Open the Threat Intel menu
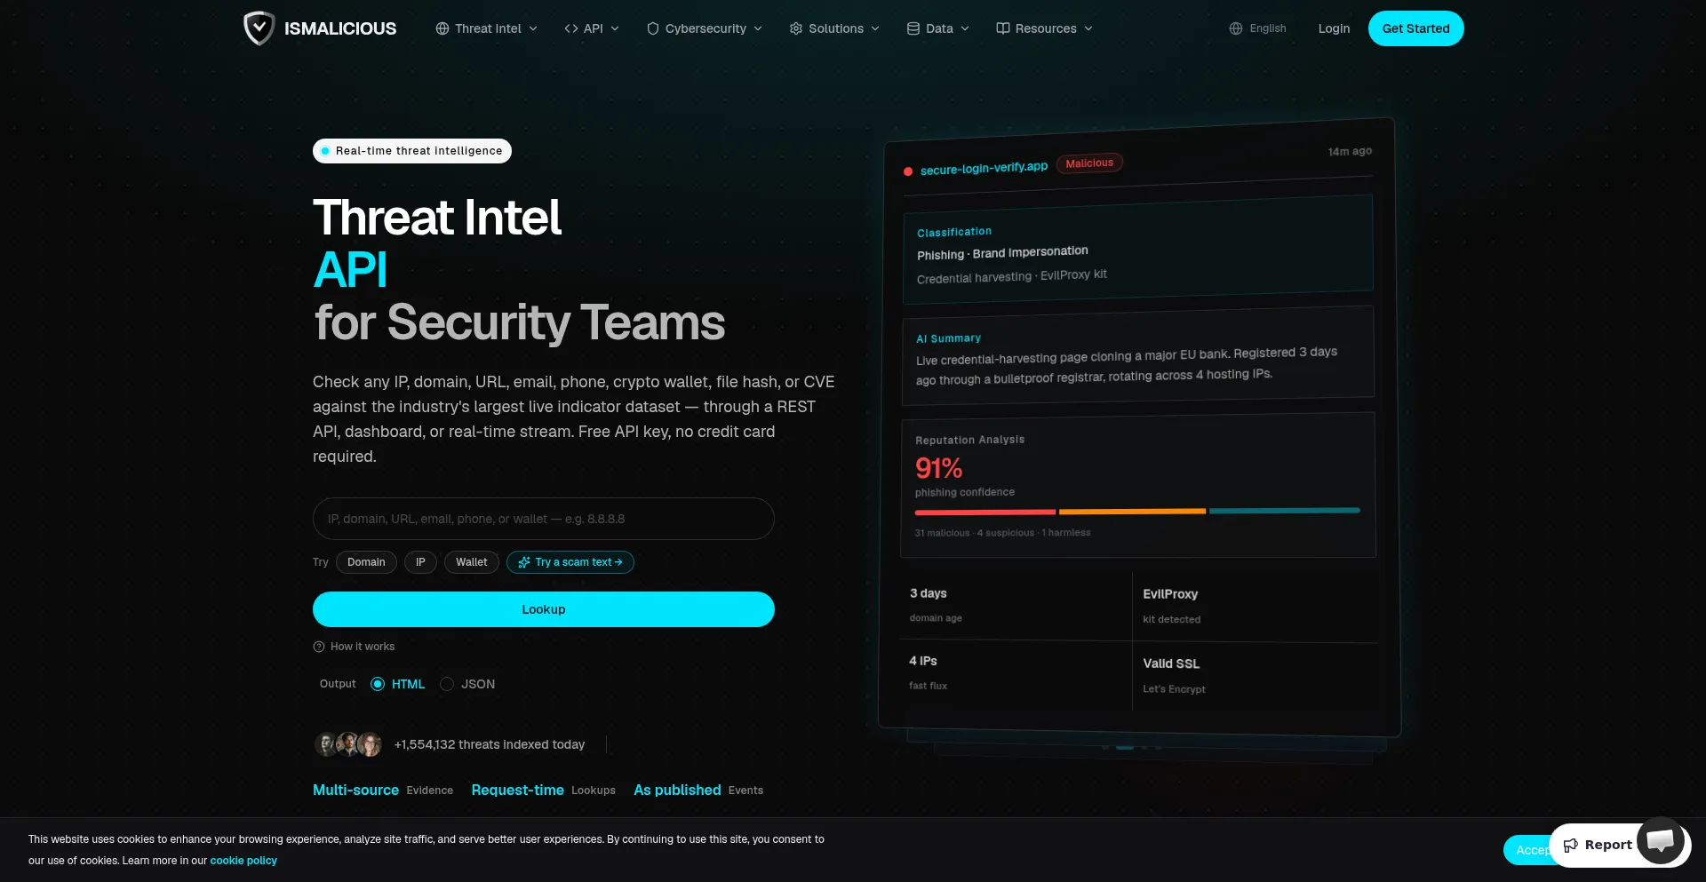 tap(487, 28)
